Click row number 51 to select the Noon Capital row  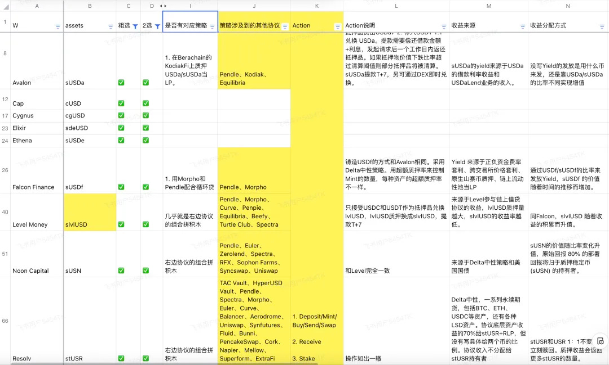pyautogui.click(x=5, y=254)
